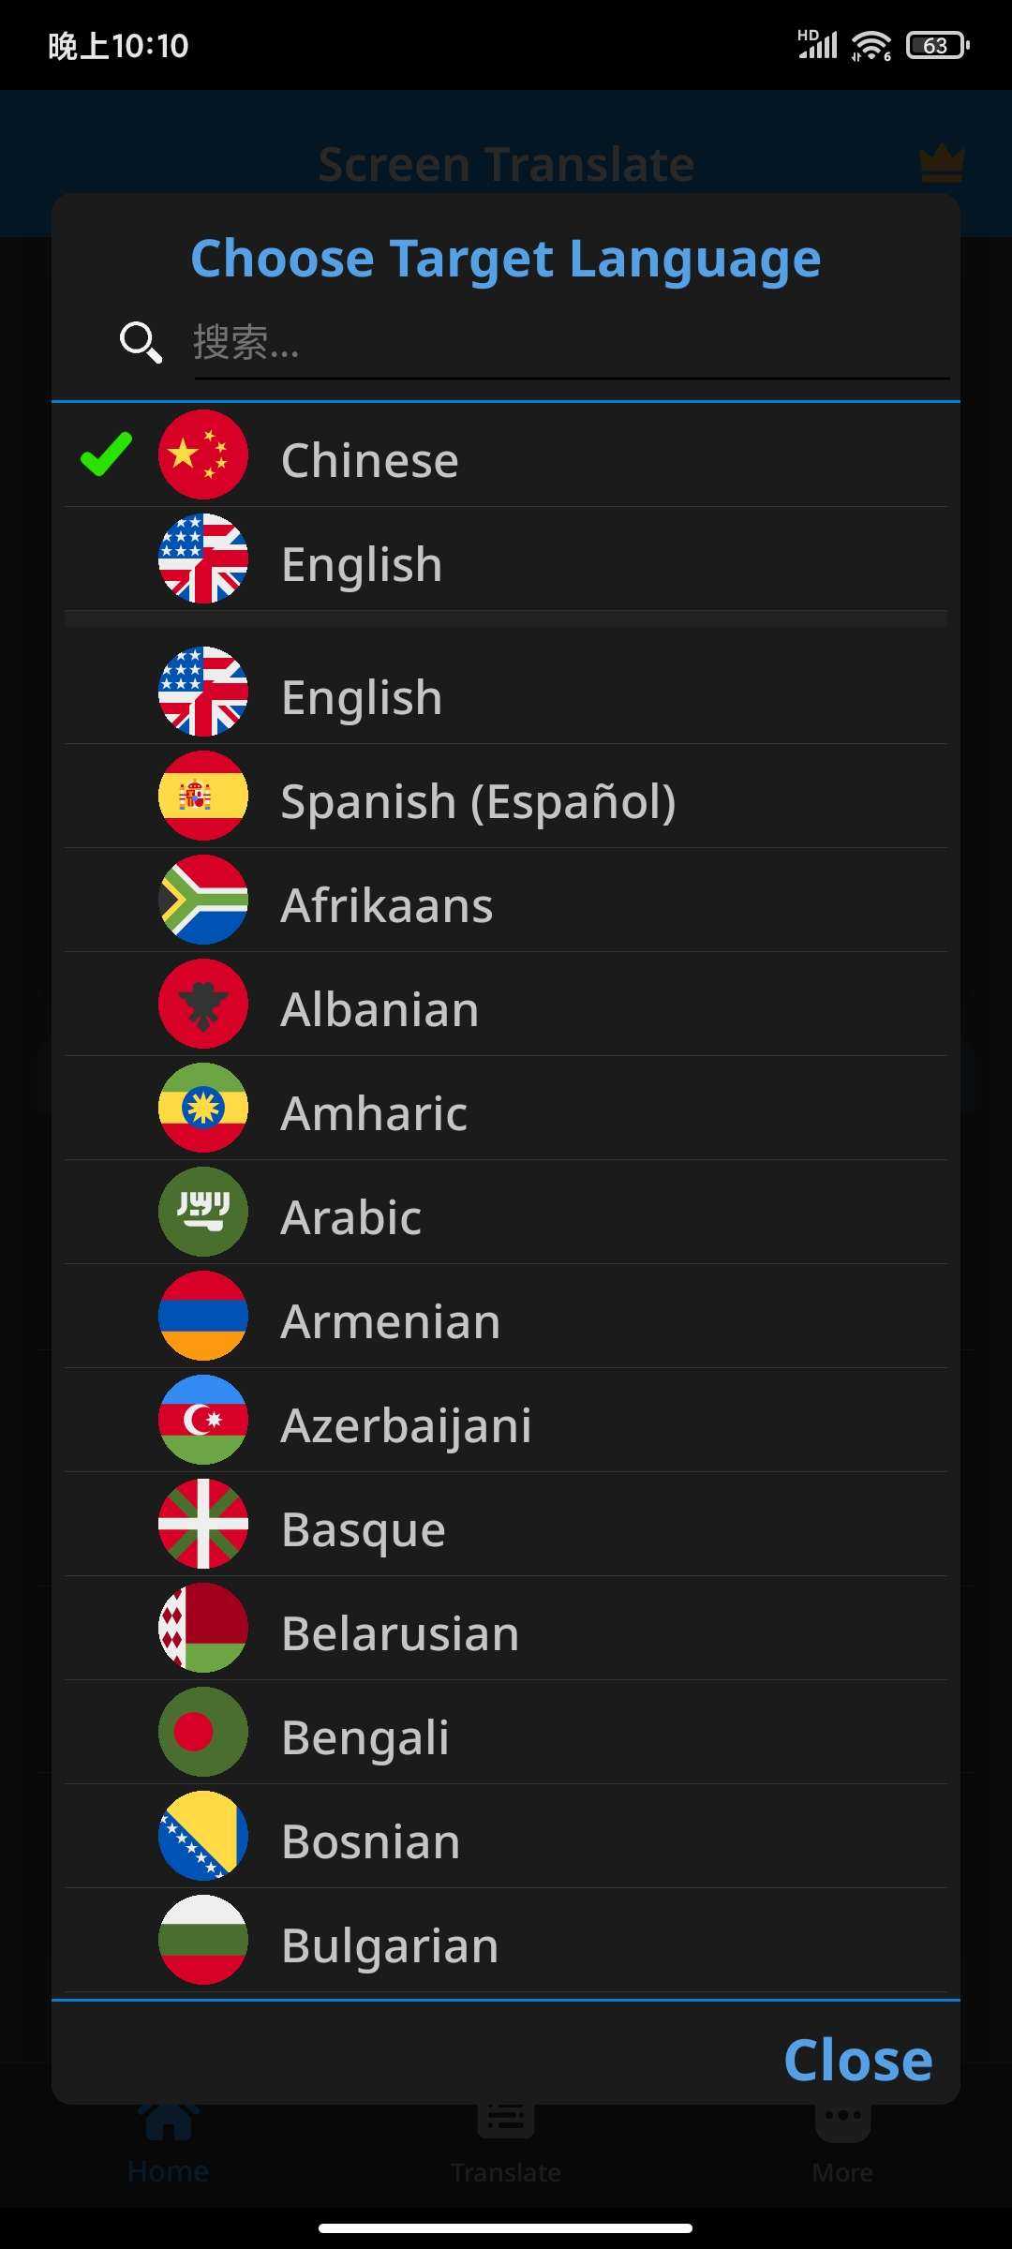Focus the language search input field
Screen dimensions: 1012x2249
(572, 343)
